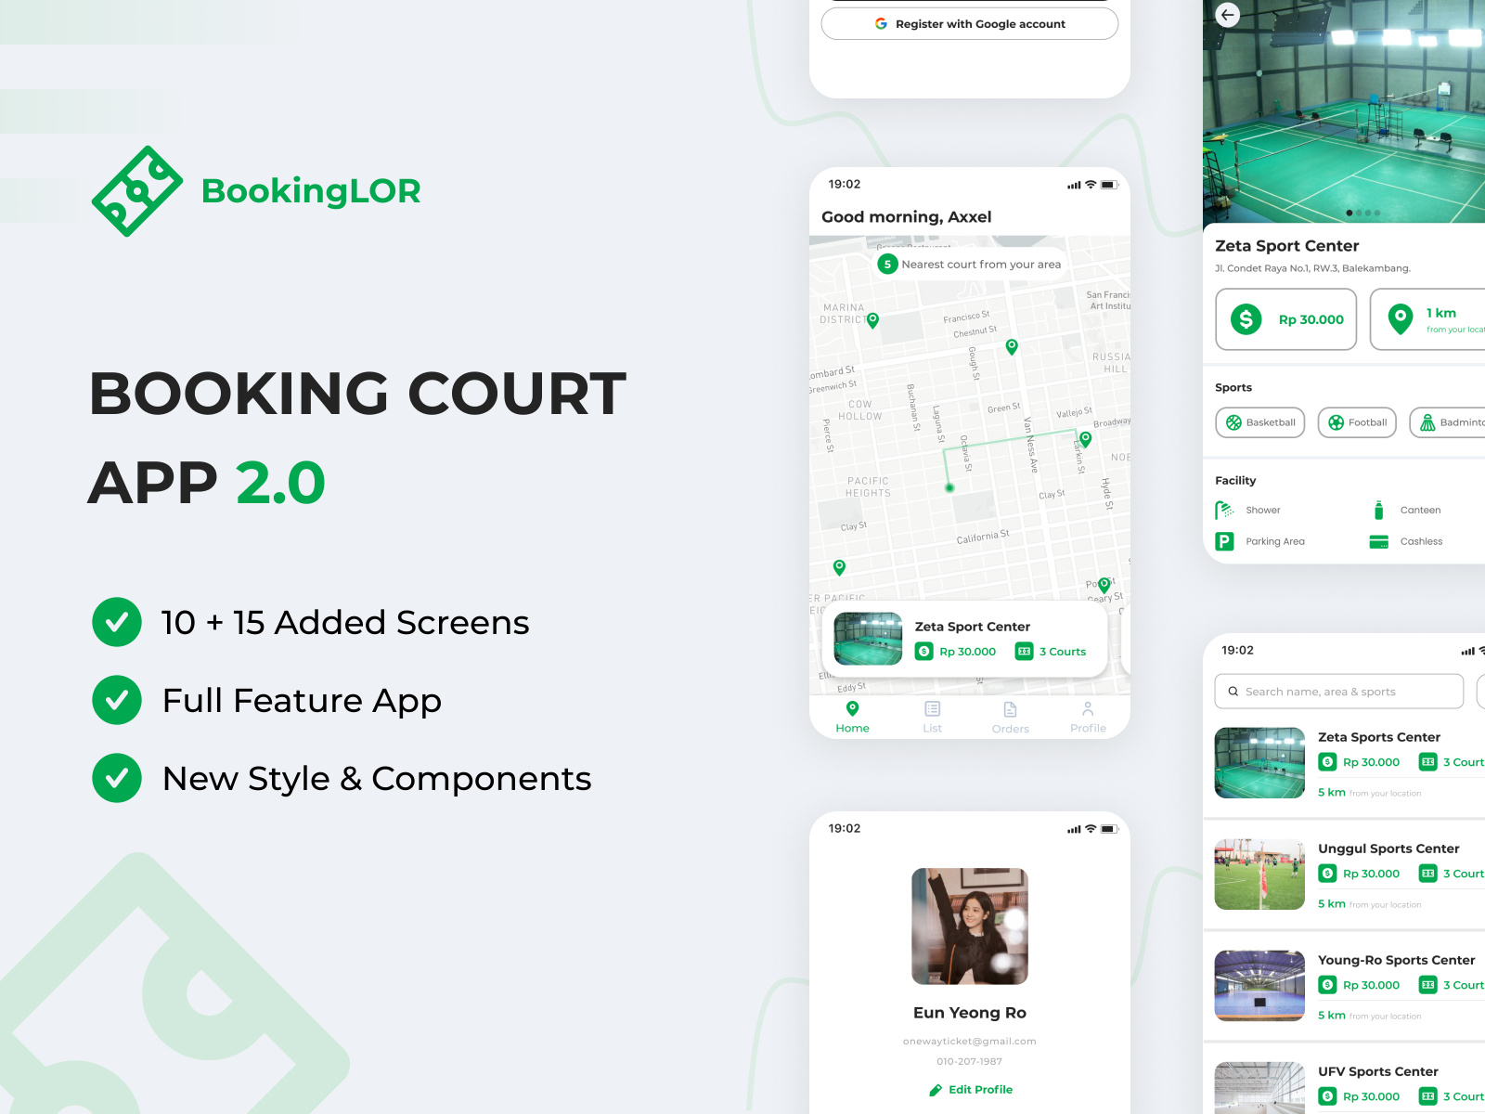Viewport: 1485px width, 1114px height.
Task: Click the Shower facility icon
Action: (x=1224, y=510)
